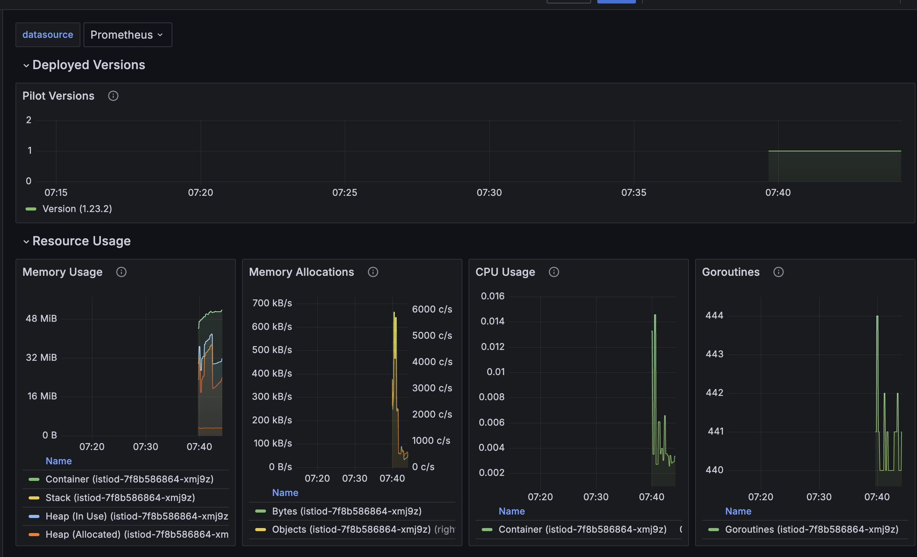Sort the Memory Usage legend by Name
917x557 pixels.
[x=58, y=461]
